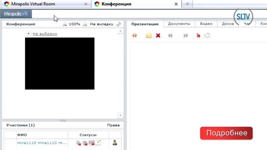Click the "Участники (1)" panel header

click(20, 125)
